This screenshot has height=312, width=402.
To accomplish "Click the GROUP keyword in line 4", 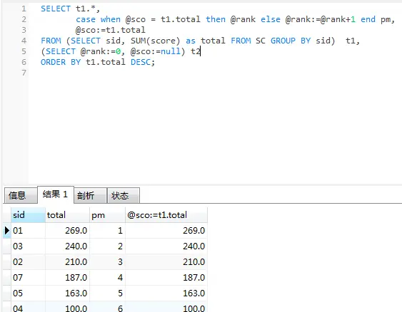I will [283, 41].
